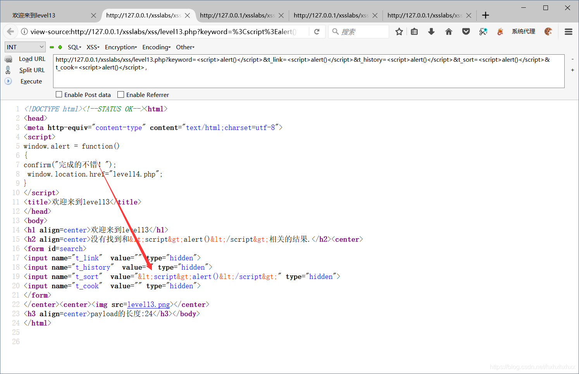Go back using the browser back arrow
The image size is (579, 374).
tap(10, 32)
